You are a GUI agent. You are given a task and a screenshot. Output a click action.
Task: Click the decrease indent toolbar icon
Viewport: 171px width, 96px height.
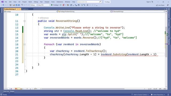tap(82, 5)
